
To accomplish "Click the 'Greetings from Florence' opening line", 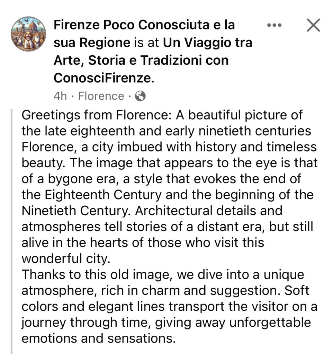I will point(97,115).
